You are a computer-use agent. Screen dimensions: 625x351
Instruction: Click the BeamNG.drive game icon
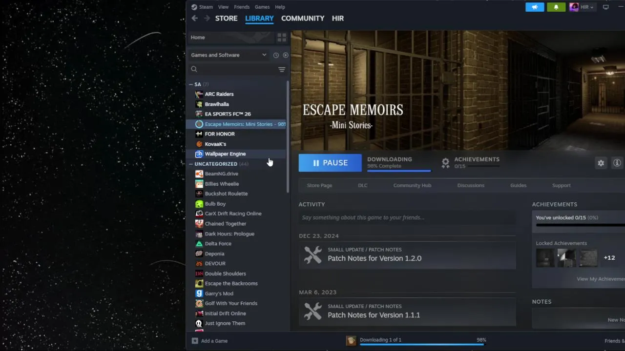pyautogui.click(x=199, y=174)
